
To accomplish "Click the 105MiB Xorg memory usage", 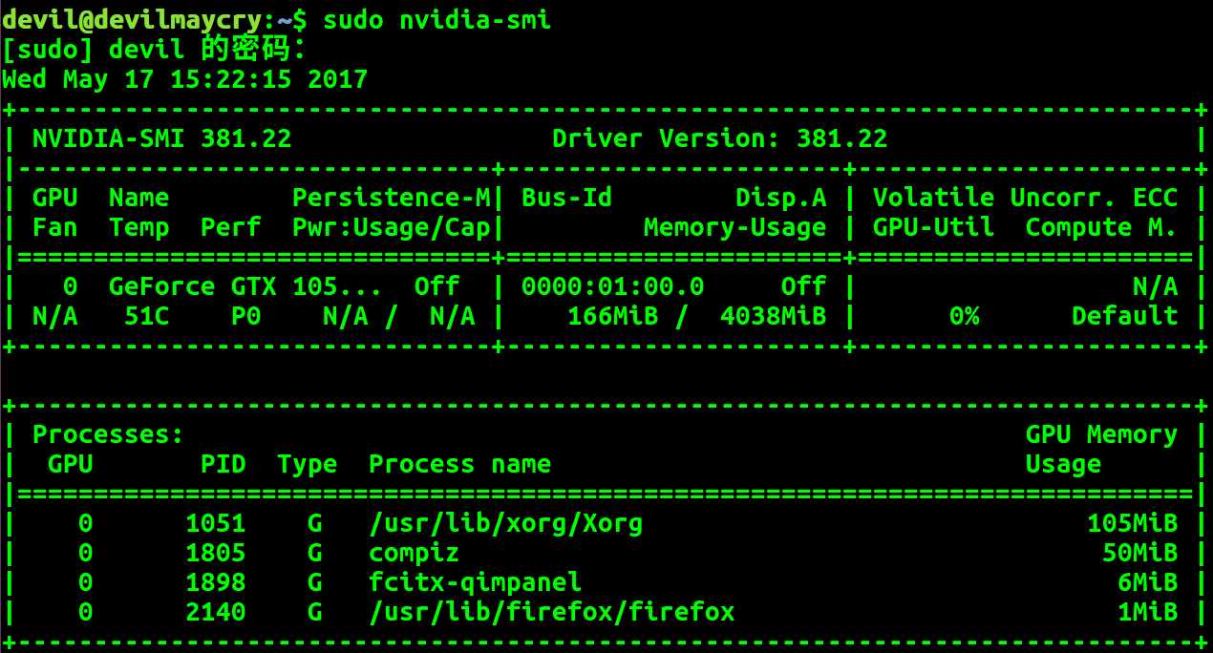I will click(1132, 524).
